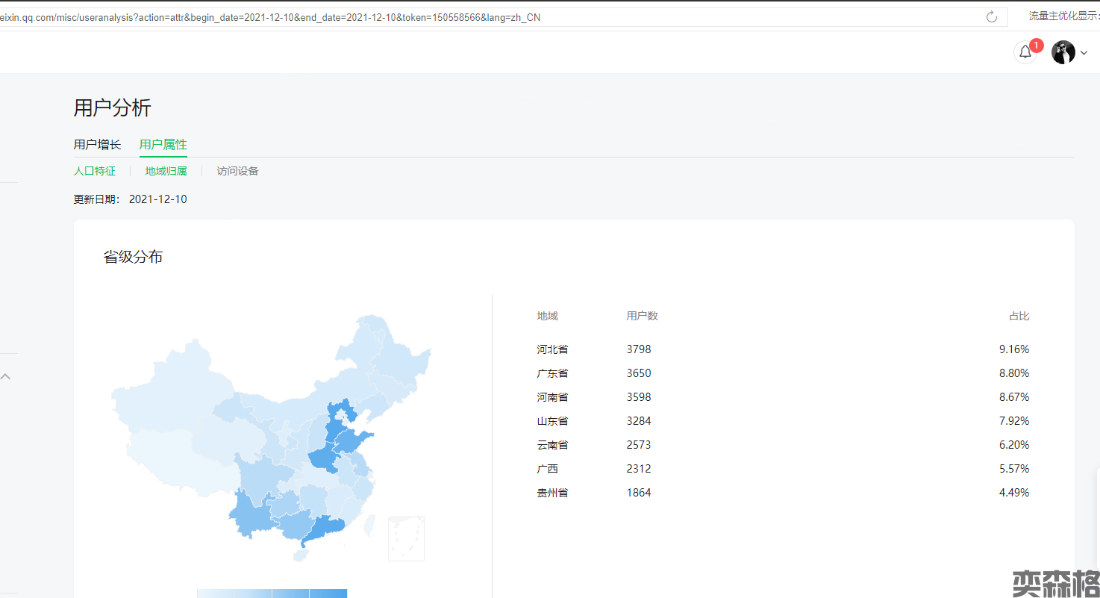Expand the account dropdown chevron
1100x598 pixels.
pos(1084,53)
